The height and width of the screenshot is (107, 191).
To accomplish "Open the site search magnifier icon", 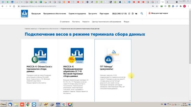I will coord(142,13).
